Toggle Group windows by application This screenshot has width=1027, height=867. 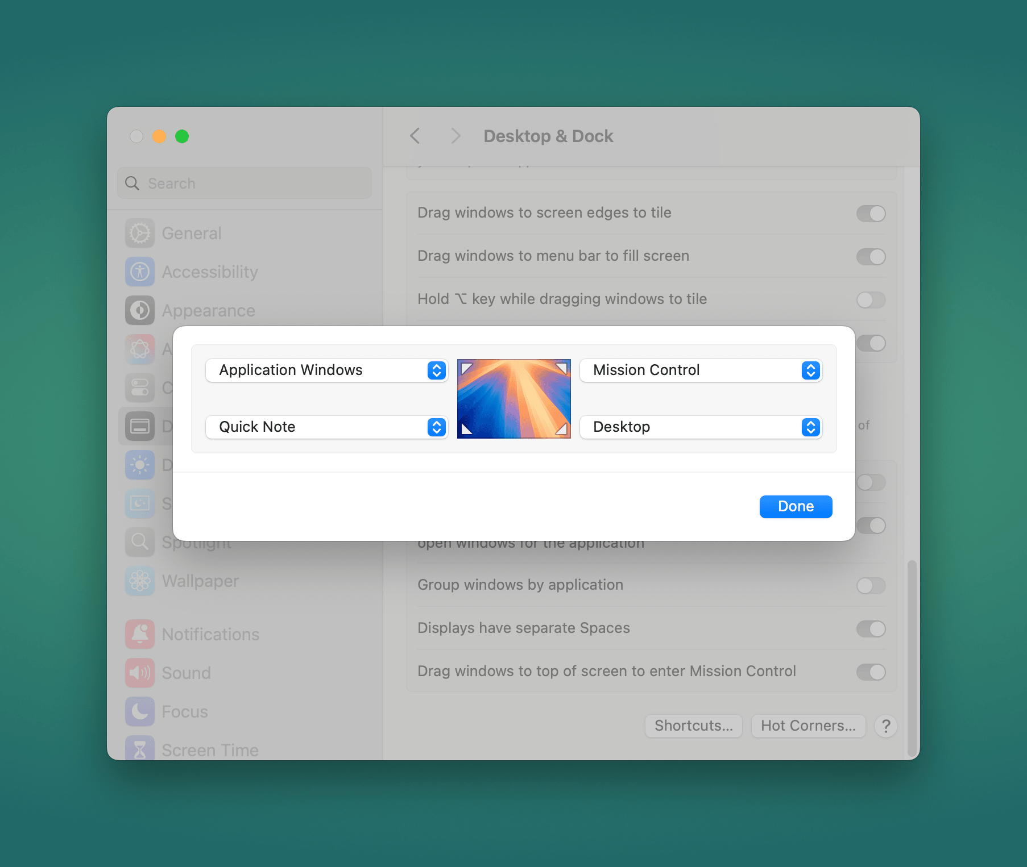(871, 586)
